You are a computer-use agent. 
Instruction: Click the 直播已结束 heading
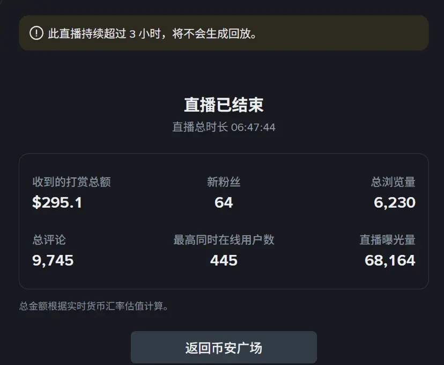pos(224,105)
